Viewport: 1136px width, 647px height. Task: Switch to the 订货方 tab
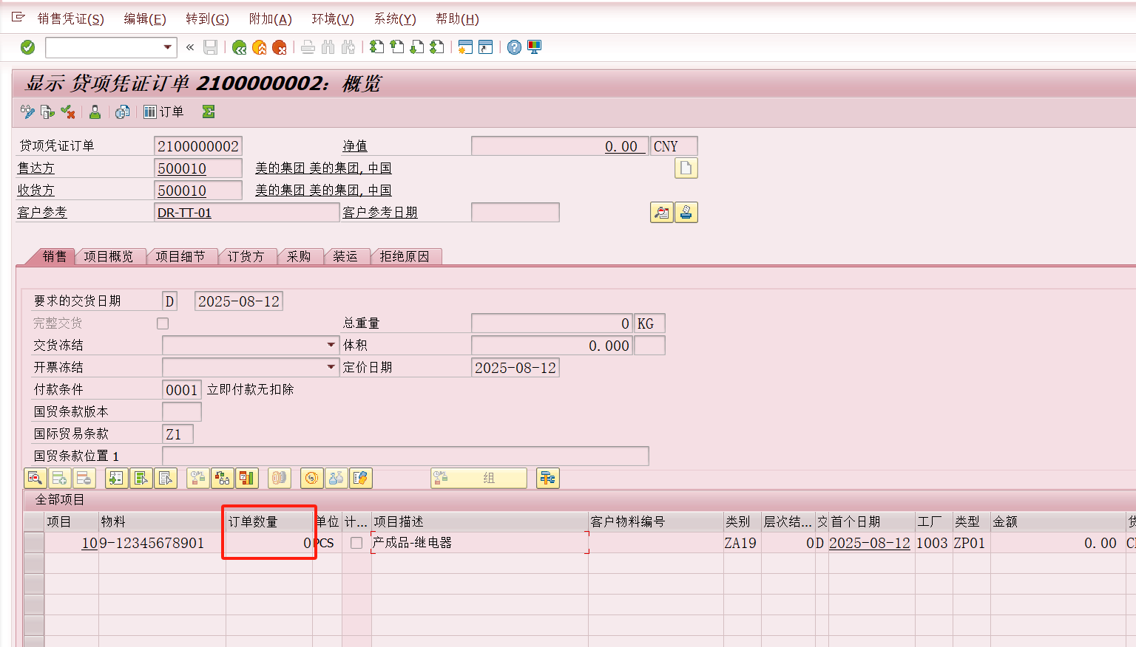[246, 256]
